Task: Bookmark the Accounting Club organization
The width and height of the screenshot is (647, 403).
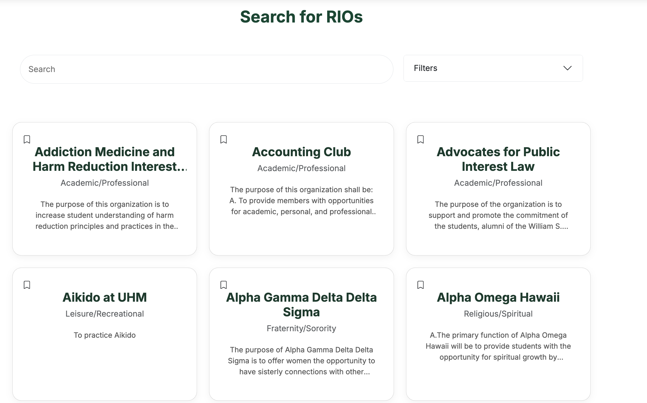Action: tap(223, 139)
